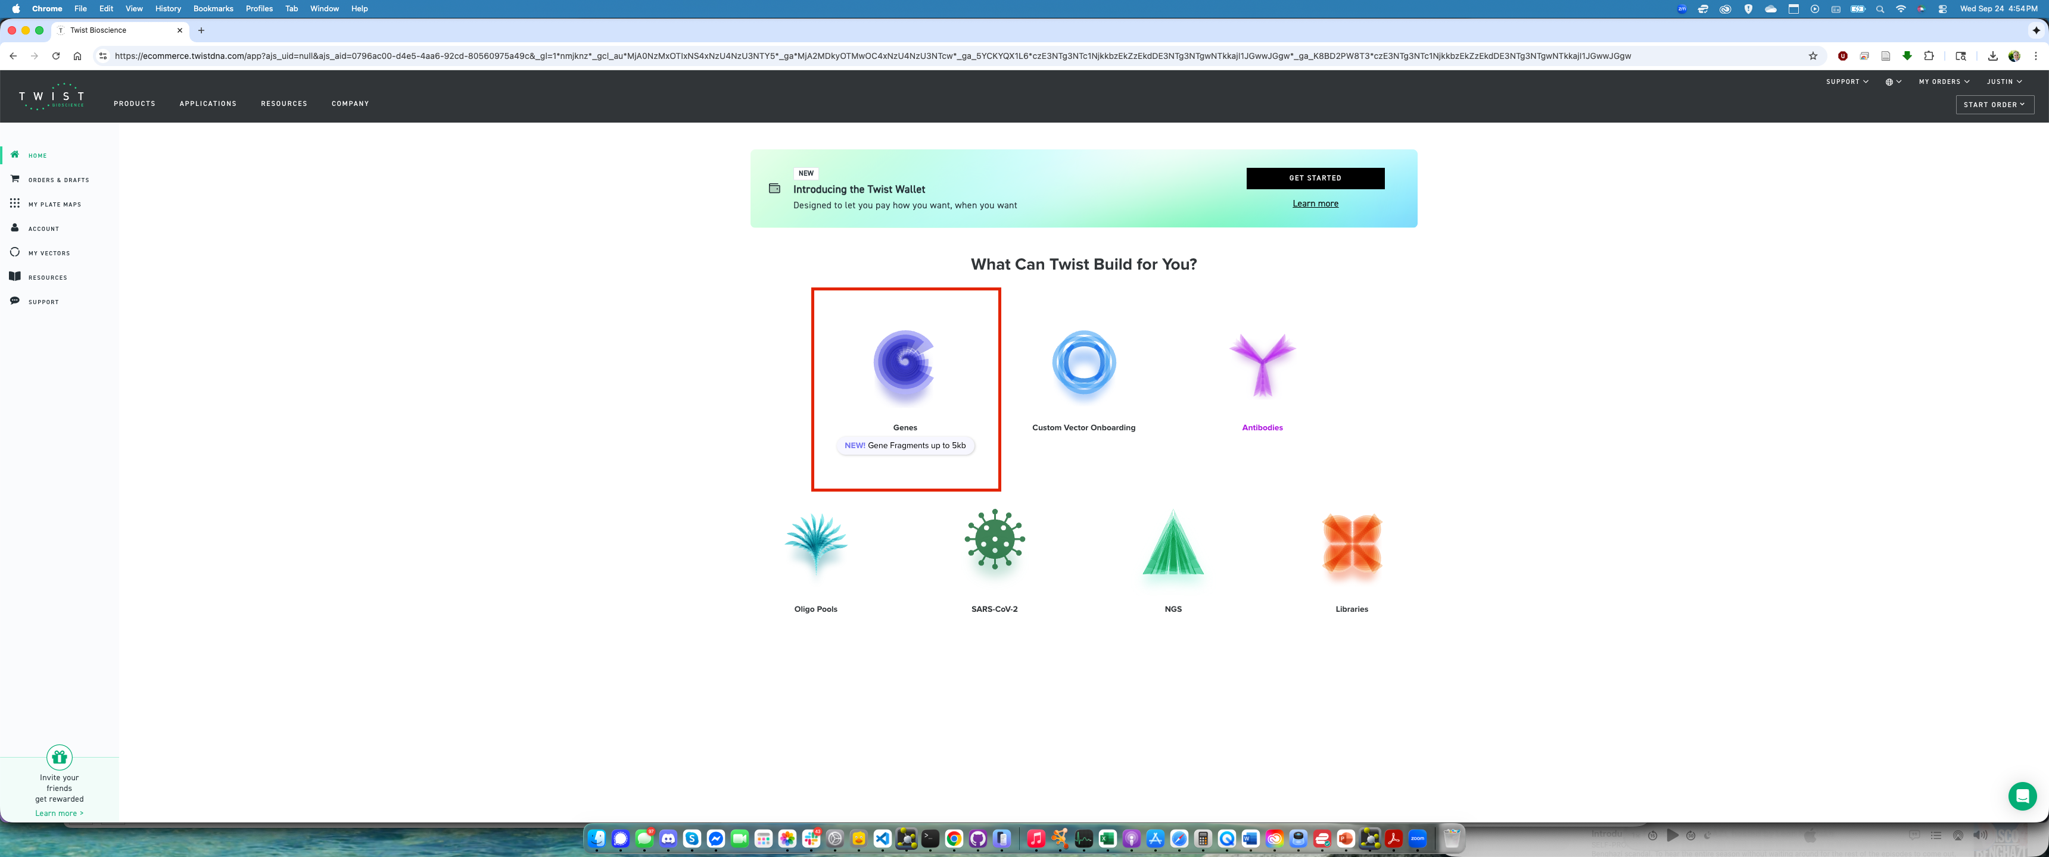2049x857 pixels.
Task: Open the Resources top navigation menu
Action: click(284, 104)
